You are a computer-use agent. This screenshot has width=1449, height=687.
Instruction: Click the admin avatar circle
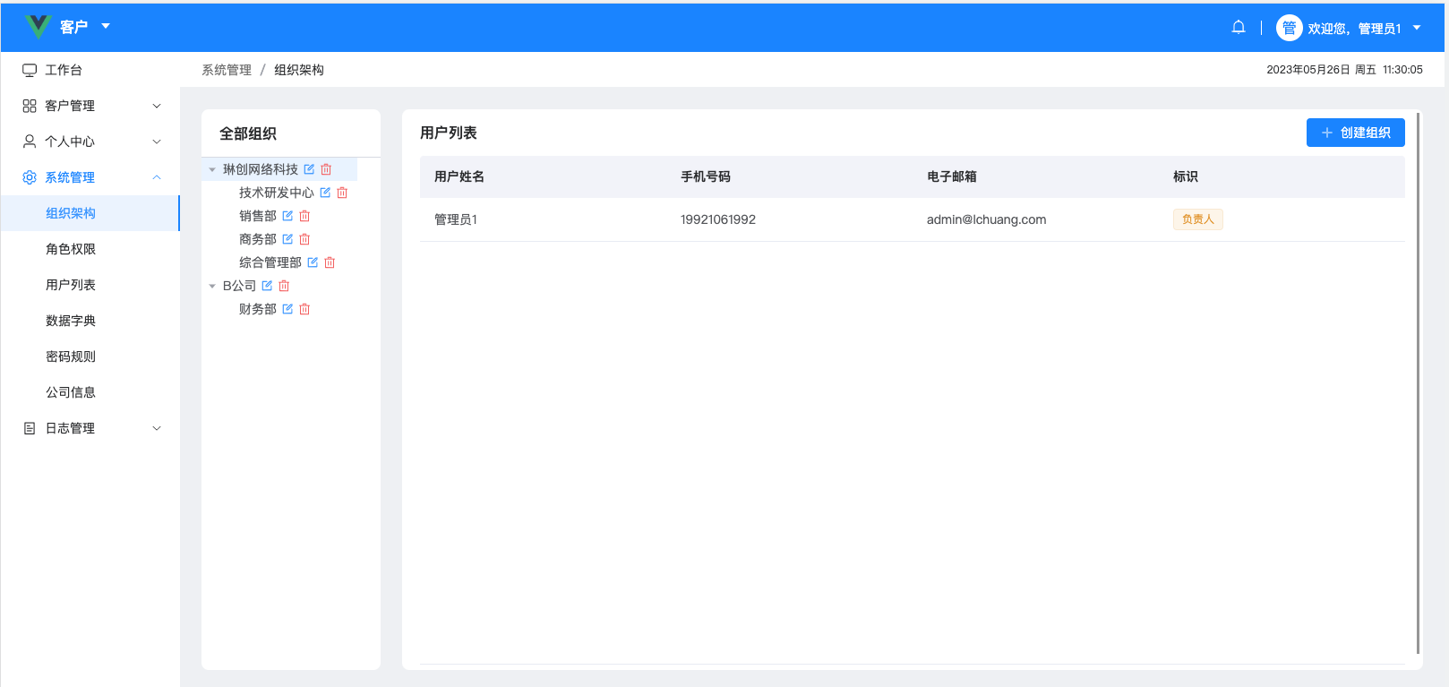tap(1289, 28)
